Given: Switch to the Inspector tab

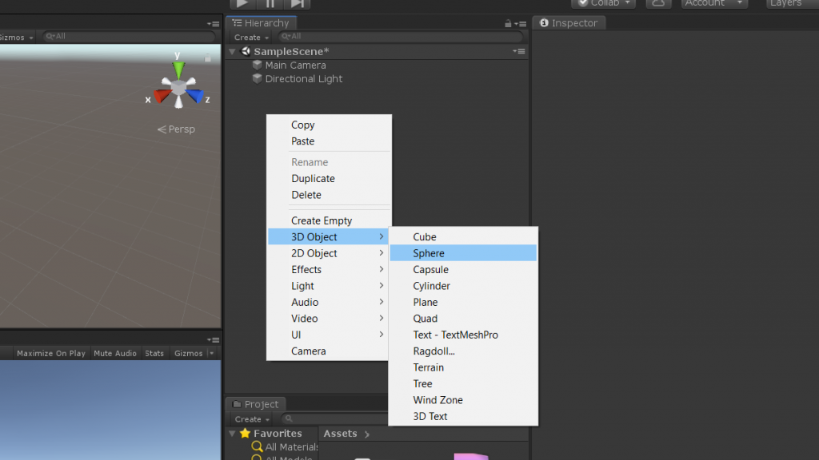Looking at the screenshot, I should coord(569,23).
